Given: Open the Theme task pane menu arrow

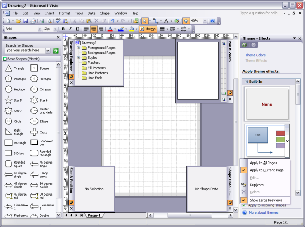Looking at the screenshot, I should click(x=294, y=38).
